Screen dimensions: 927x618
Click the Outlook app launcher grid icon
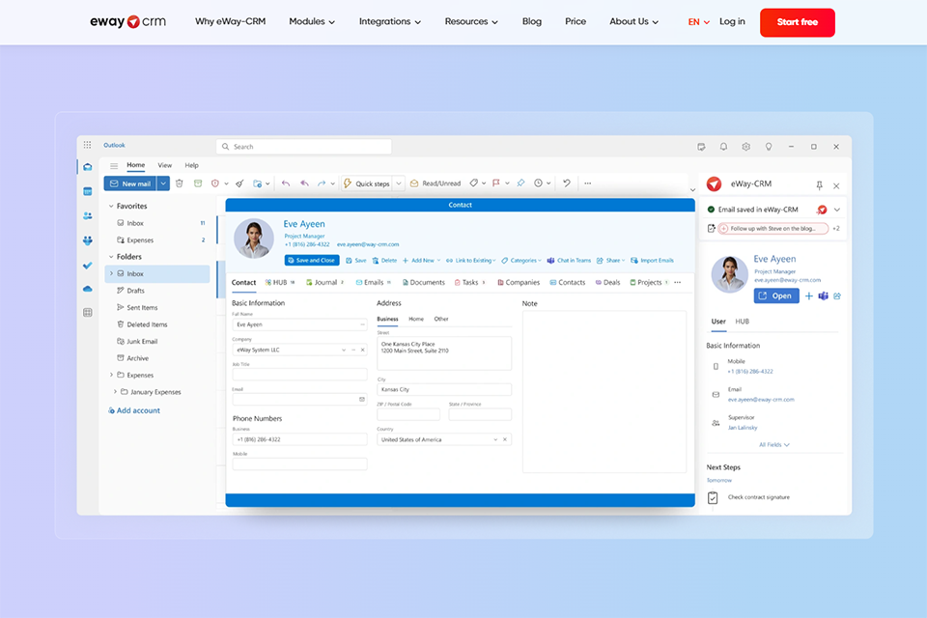click(88, 145)
